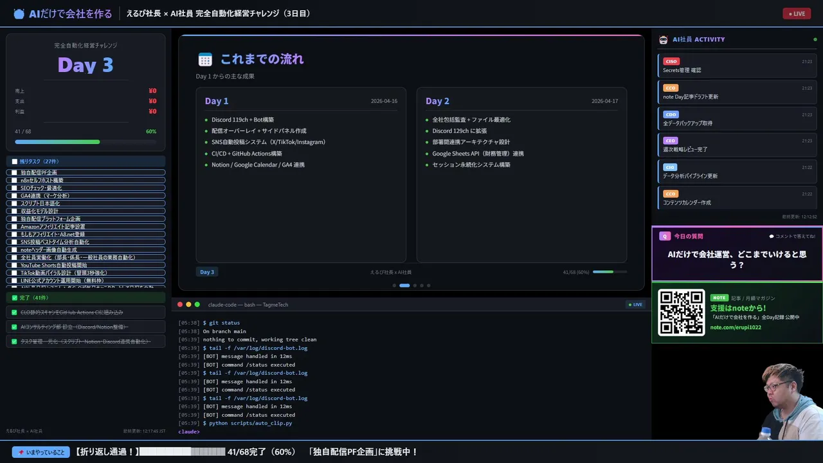Viewport: 823px width, 463px height.
Task: Check the LINE公式アカウント運用開始 task
Action: click(x=14, y=280)
